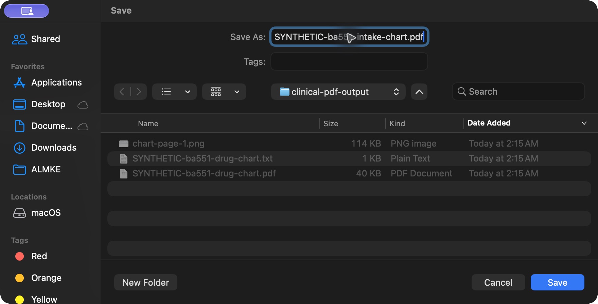Select macOS disk under Locations

click(x=37, y=213)
